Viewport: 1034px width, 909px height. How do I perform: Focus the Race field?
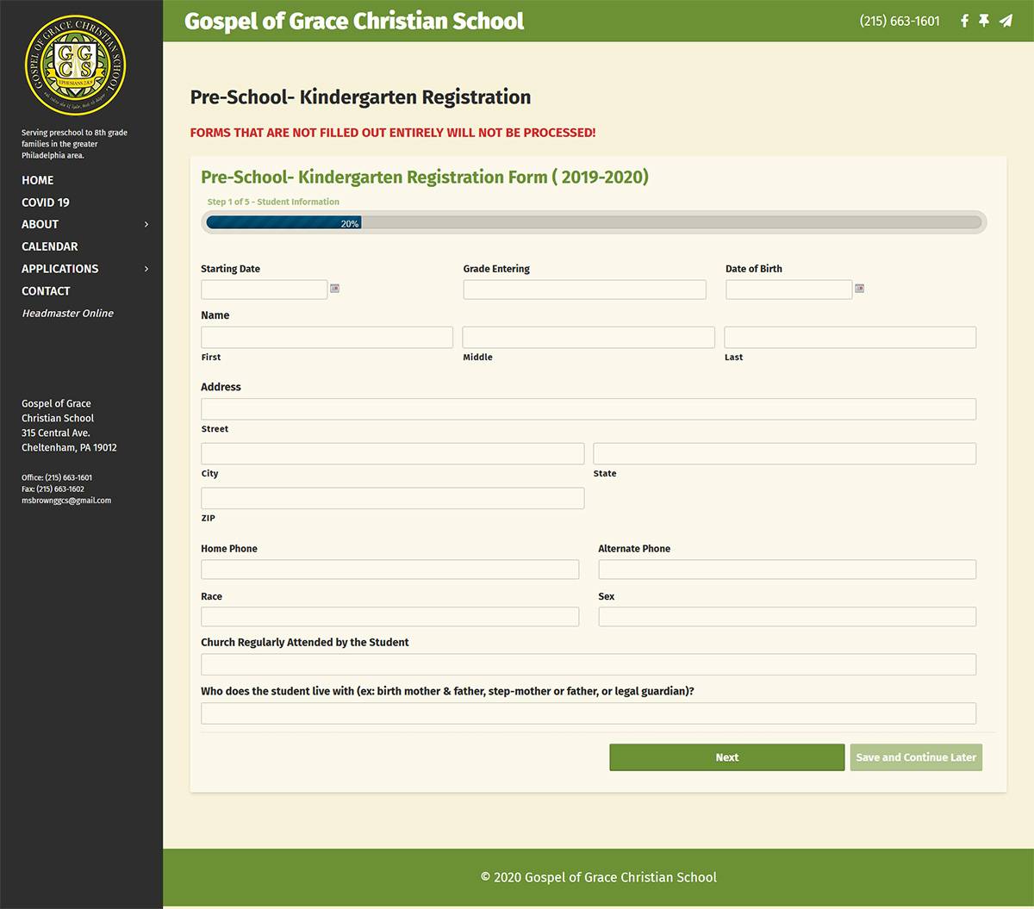click(x=389, y=617)
